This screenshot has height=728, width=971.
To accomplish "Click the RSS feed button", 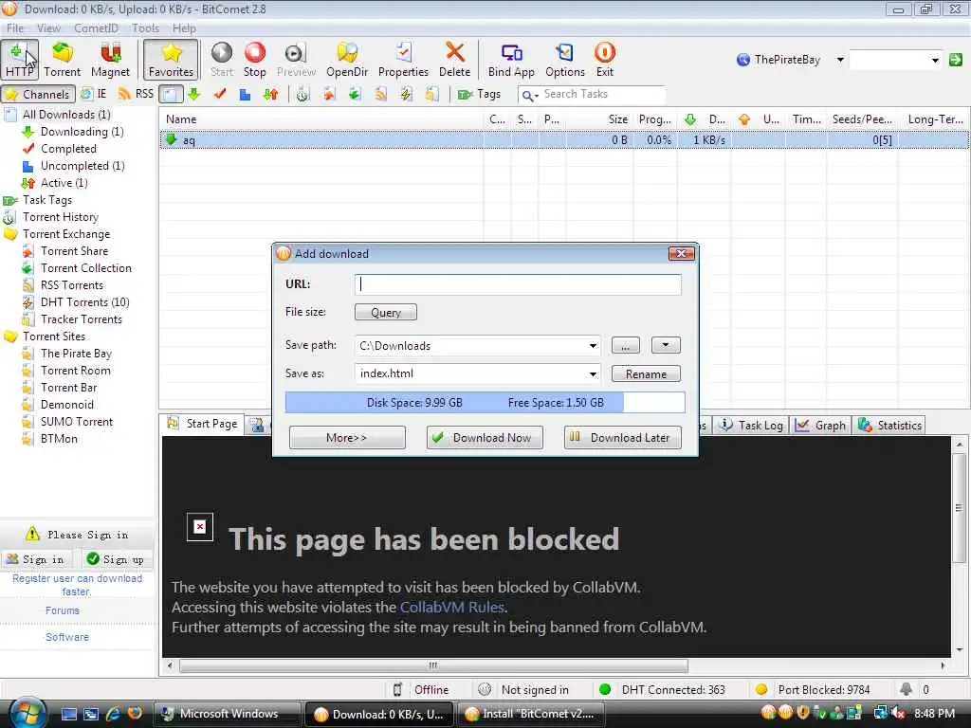I will point(137,94).
